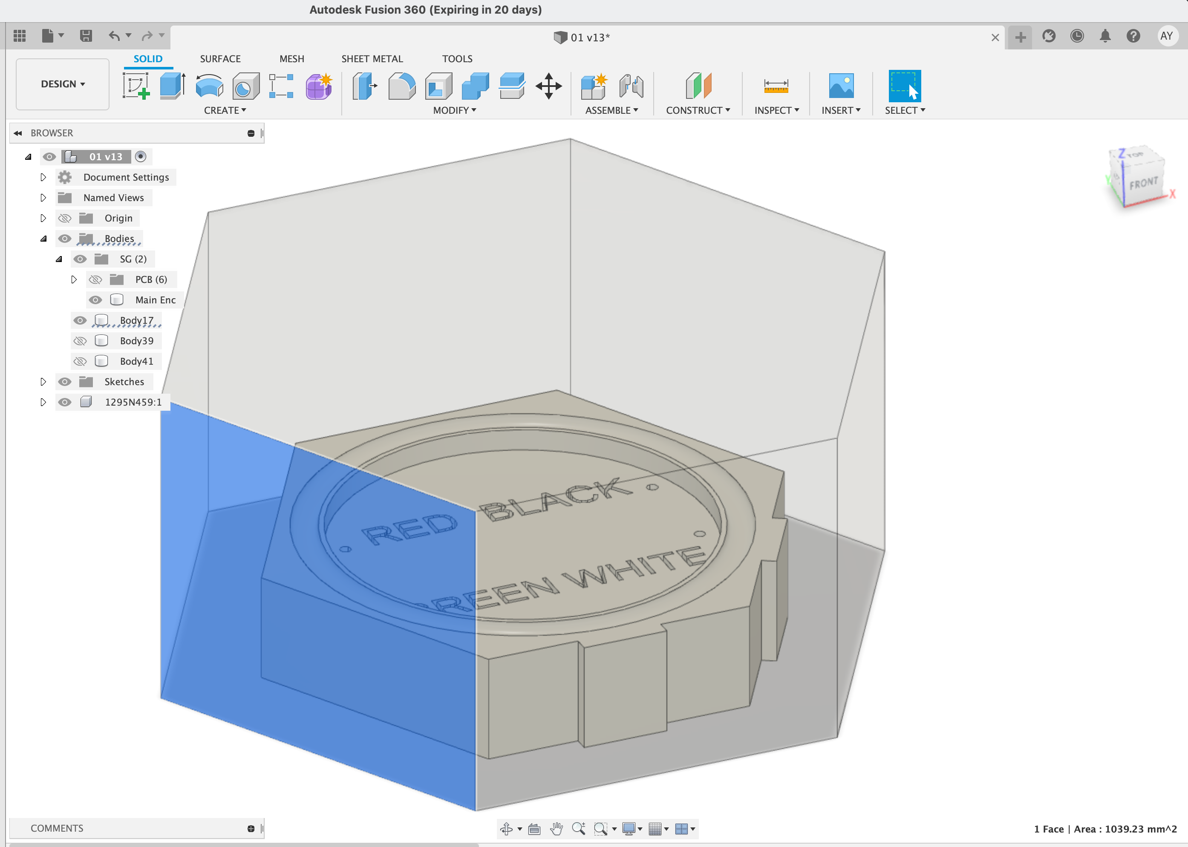Click the DESIGN workspace dropdown
Viewport: 1188px width, 847px height.
pos(61,84)
